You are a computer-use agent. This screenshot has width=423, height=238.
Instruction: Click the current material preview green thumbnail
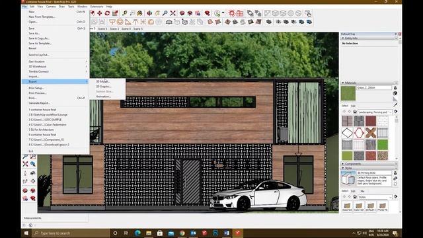348,93
